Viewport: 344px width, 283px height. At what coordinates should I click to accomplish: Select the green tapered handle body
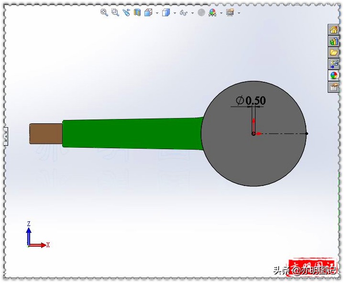(132, 133)
